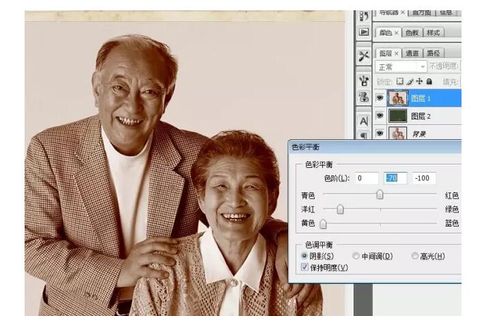Viewport: 482px width, 316px height.
Task: Switch to the 直方图 tab
Action: tap(421, 12)
